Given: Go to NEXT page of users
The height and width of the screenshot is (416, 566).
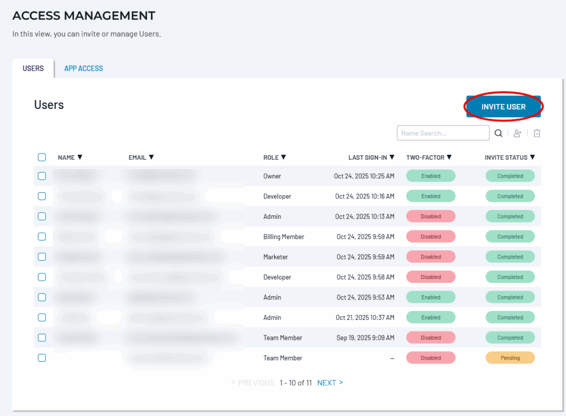Looking at the screenshot, I should tap(330, 383).
